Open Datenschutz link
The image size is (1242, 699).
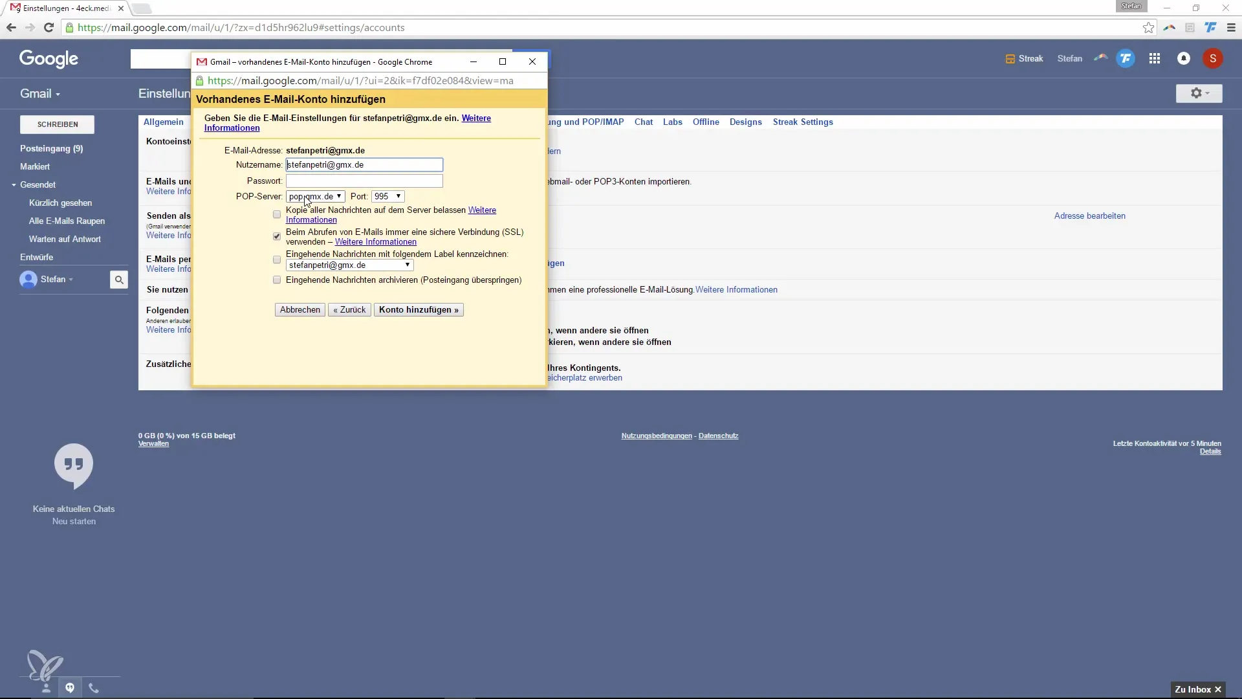coord(718,436)
